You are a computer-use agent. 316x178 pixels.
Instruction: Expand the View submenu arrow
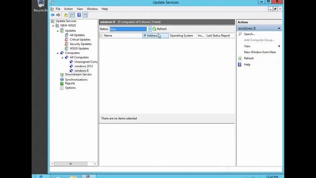279,46
